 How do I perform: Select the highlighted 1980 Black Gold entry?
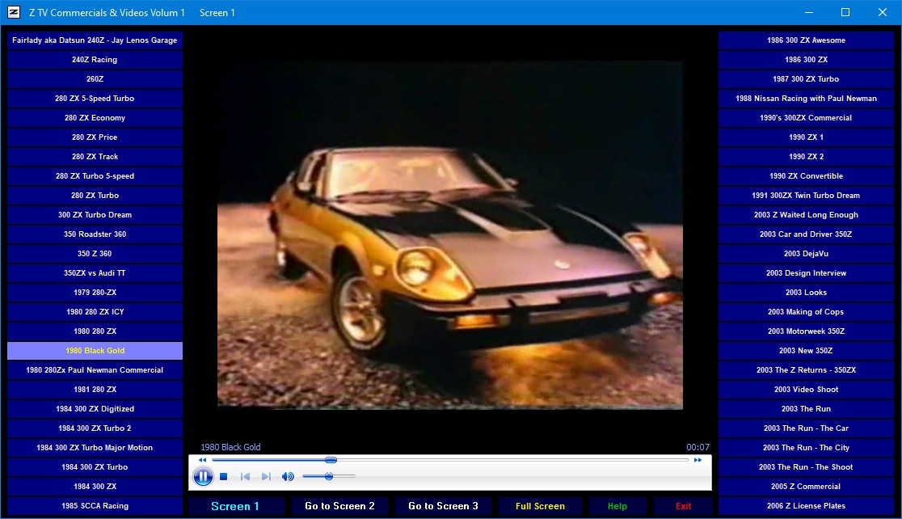tap(95, 350)
